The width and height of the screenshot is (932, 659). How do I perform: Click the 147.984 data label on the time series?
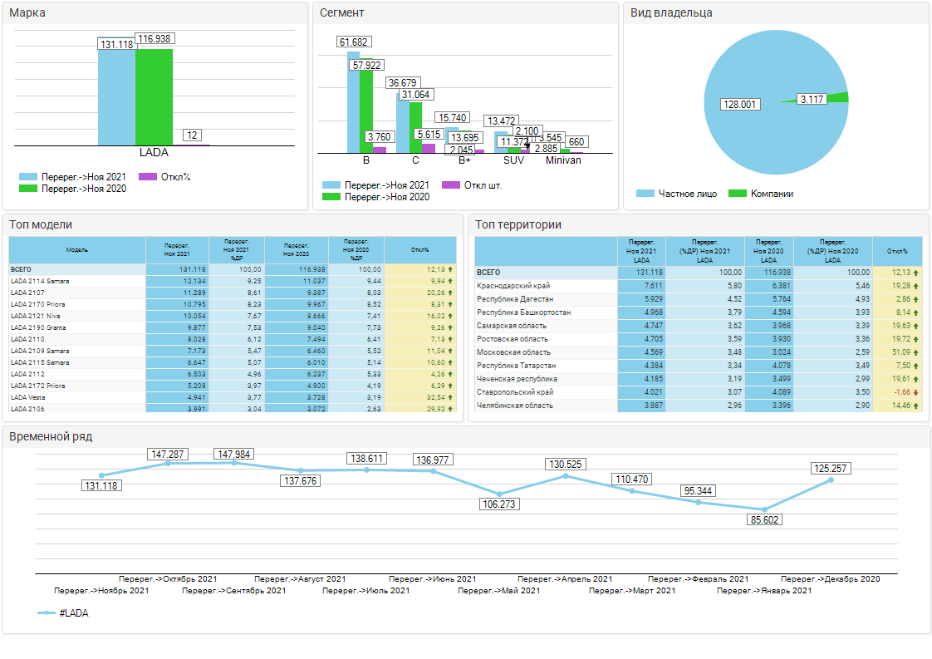pyautogui.click(x=233, y=455)
